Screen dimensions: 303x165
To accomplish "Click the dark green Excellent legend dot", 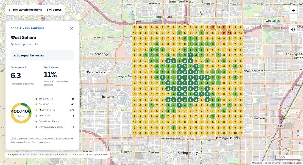I will point(36,99).
